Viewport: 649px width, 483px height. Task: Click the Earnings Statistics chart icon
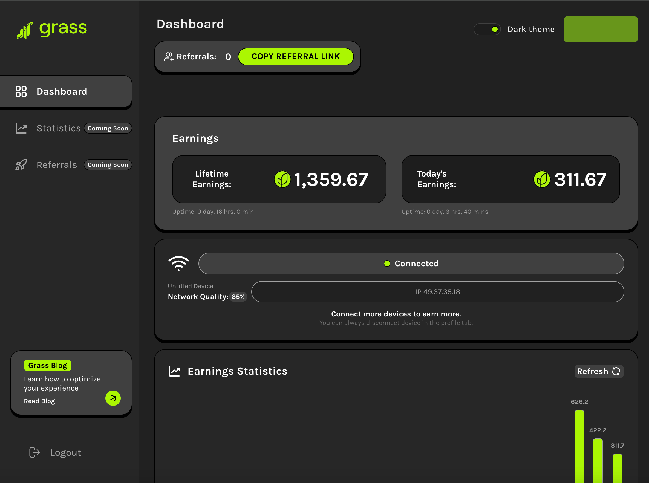[174, 371]
